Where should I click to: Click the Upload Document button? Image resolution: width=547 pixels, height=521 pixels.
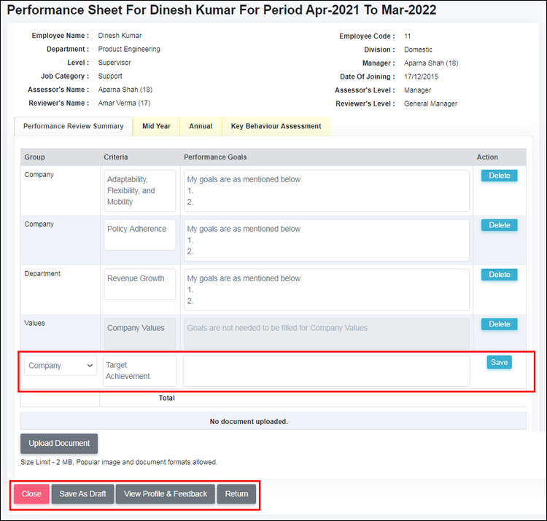click(x=59, y=443)
